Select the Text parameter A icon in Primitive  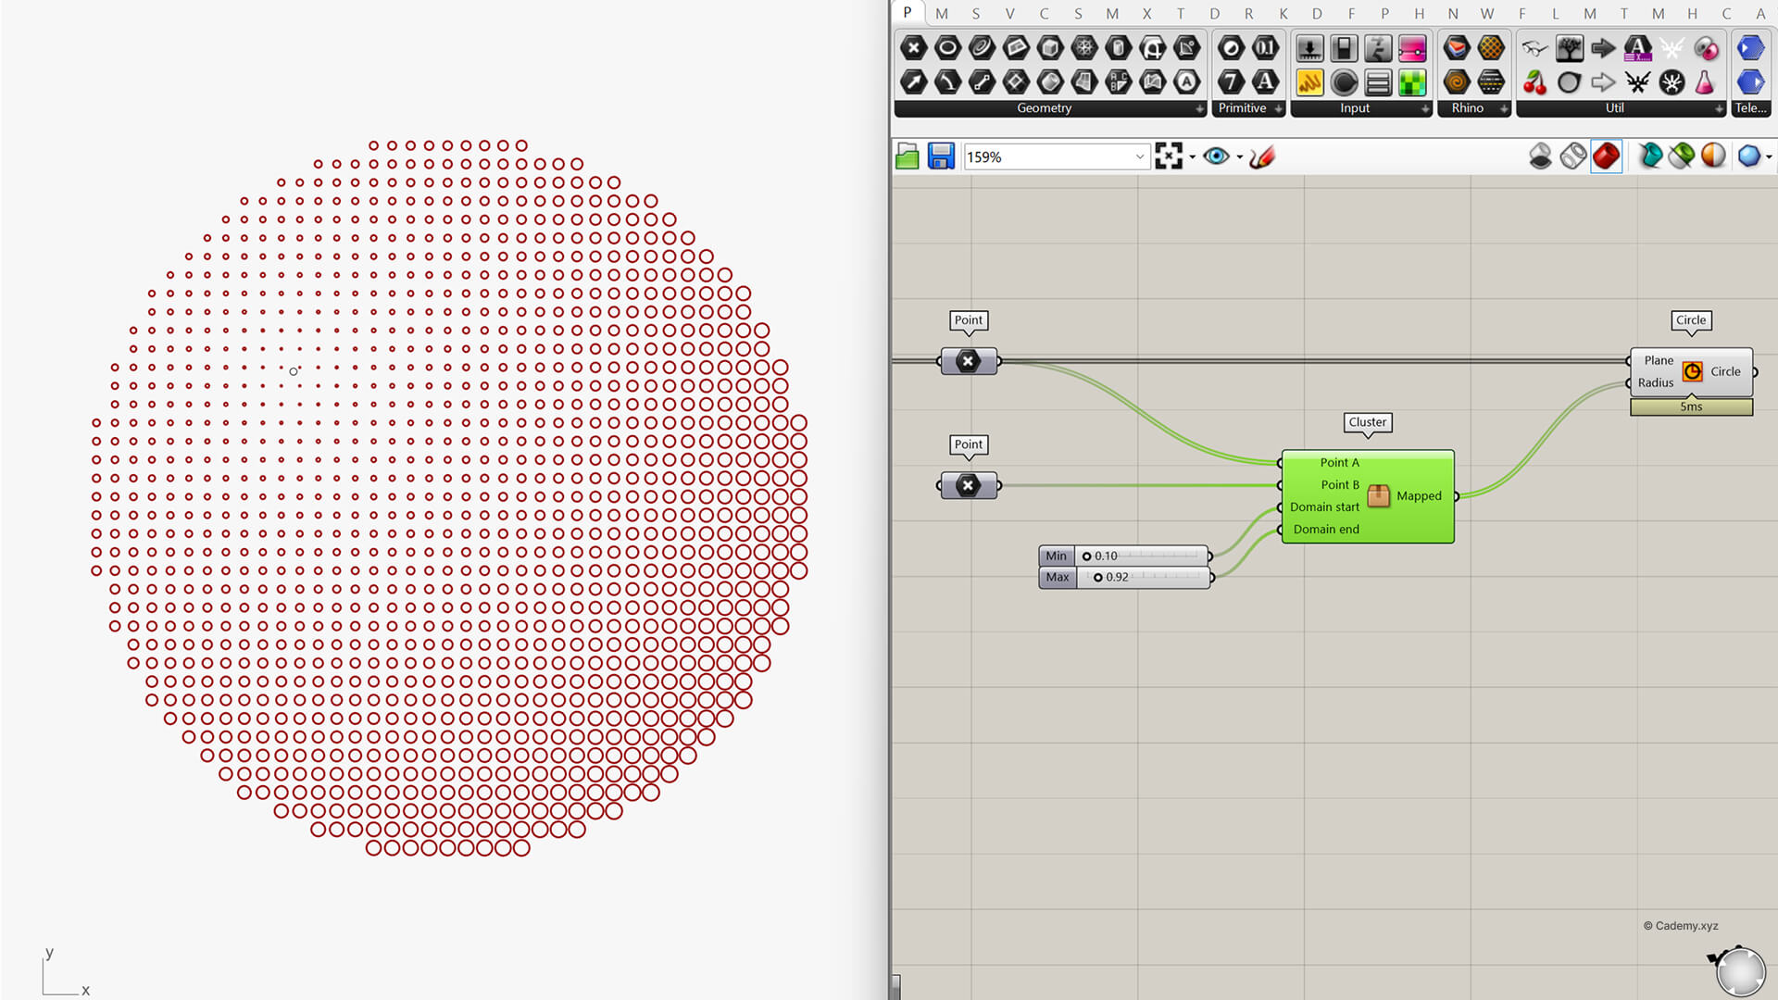coord(1265,82)
